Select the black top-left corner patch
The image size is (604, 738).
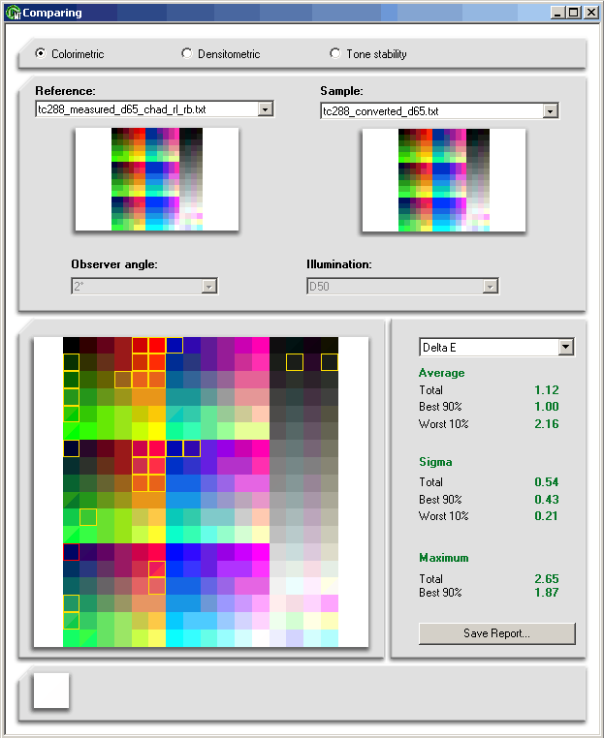coord(71,345)
